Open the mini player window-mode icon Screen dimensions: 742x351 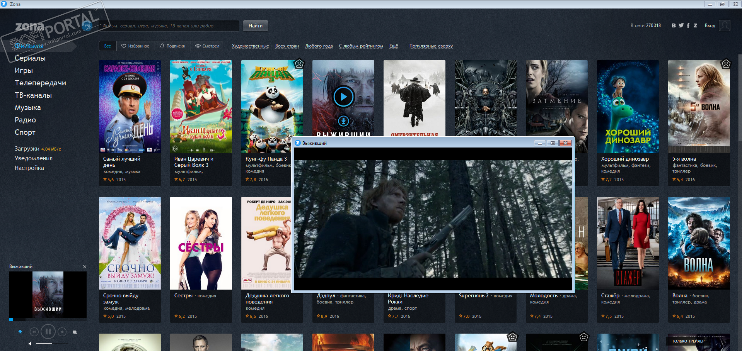point(75,332)
